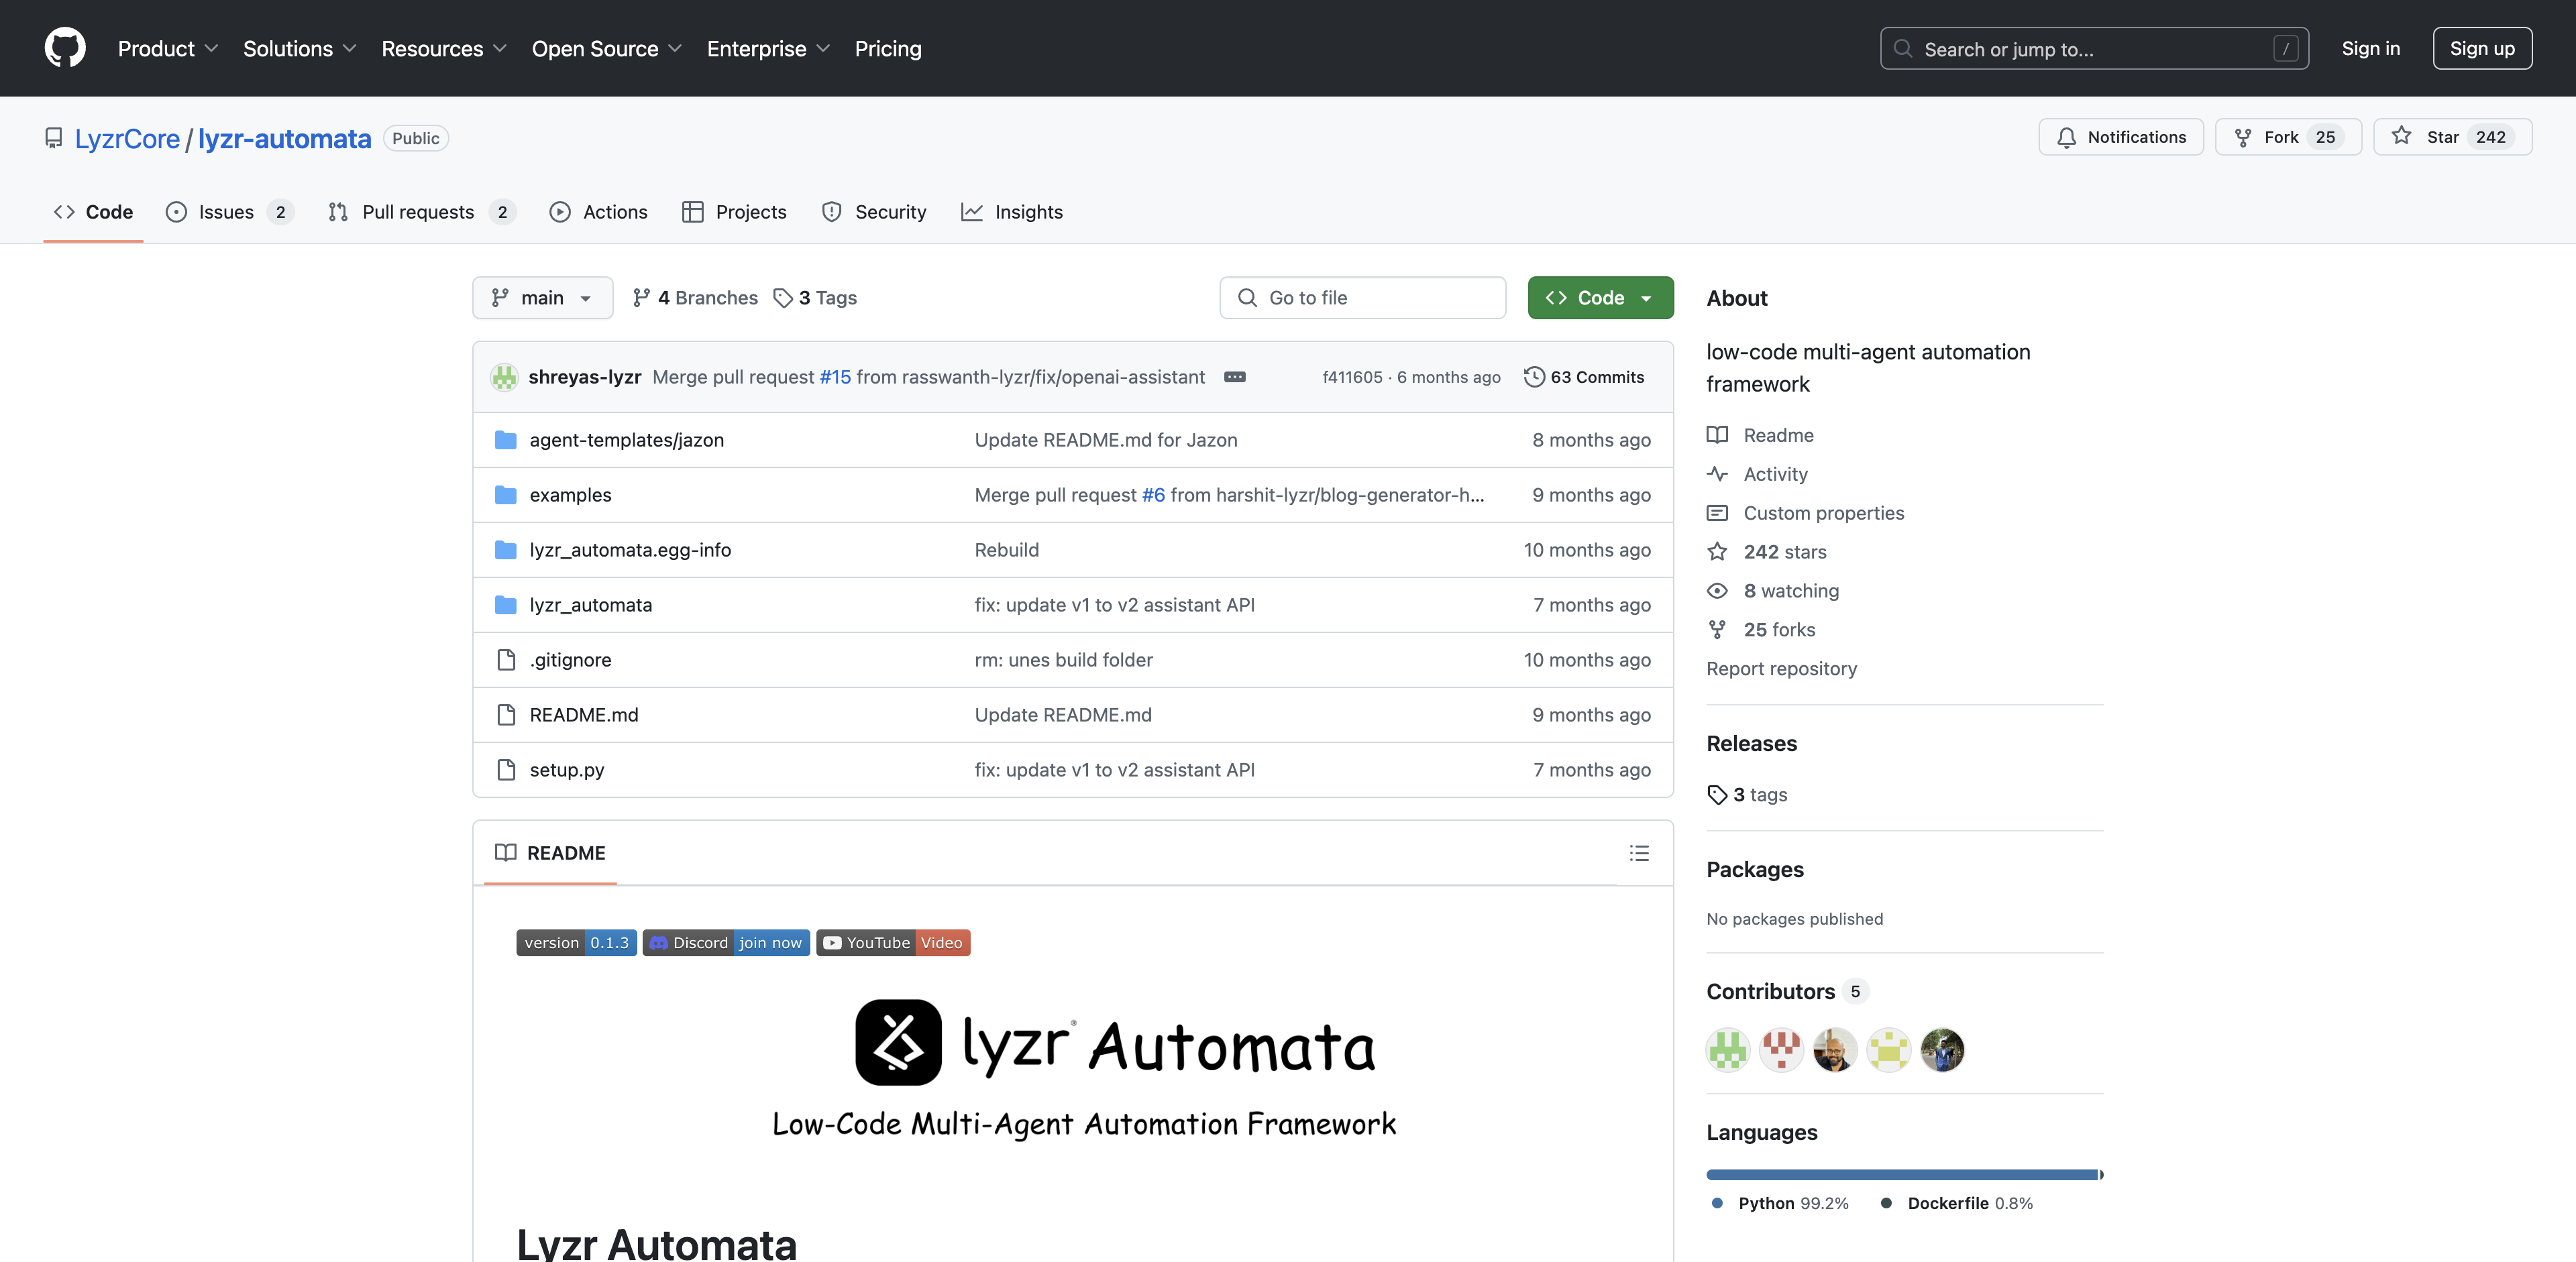Click the Notifications bell button
Viewport: 2576px width, 1262px height.
(2120, 137)
